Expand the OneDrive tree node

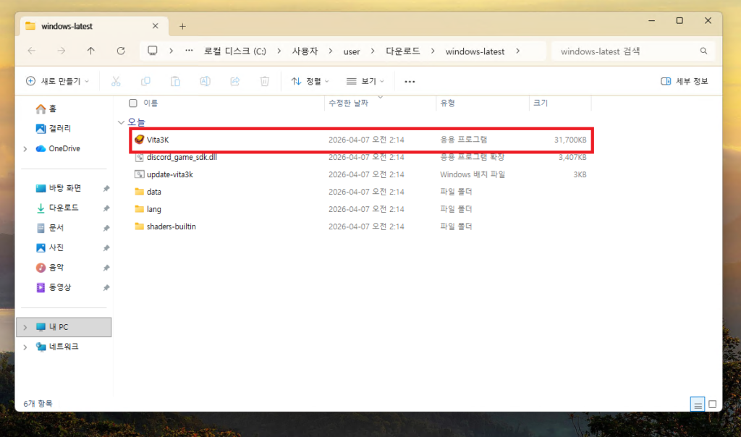[x=26, y=149]
